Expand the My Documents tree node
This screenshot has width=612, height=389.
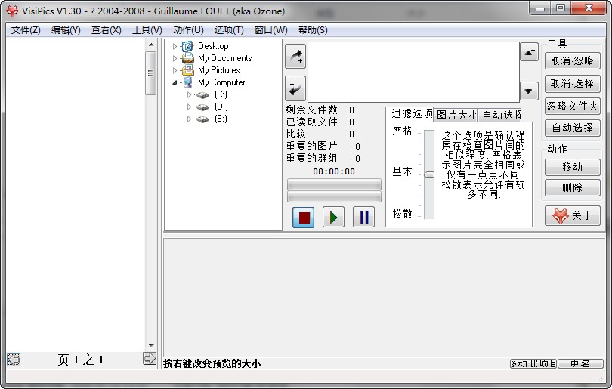(175, 58)
